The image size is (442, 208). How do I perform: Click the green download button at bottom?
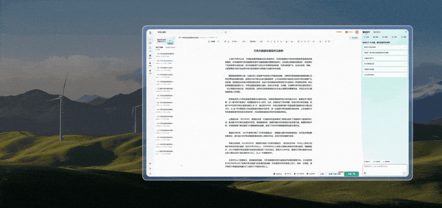[352, 174]
